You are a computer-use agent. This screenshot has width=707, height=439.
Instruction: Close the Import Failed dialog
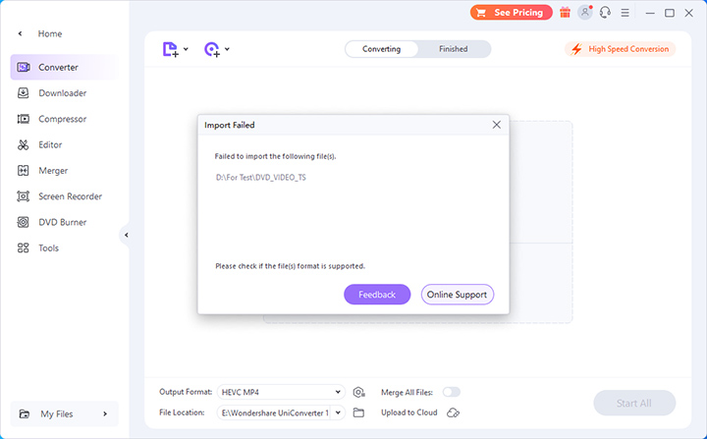[x=497, y=125]
